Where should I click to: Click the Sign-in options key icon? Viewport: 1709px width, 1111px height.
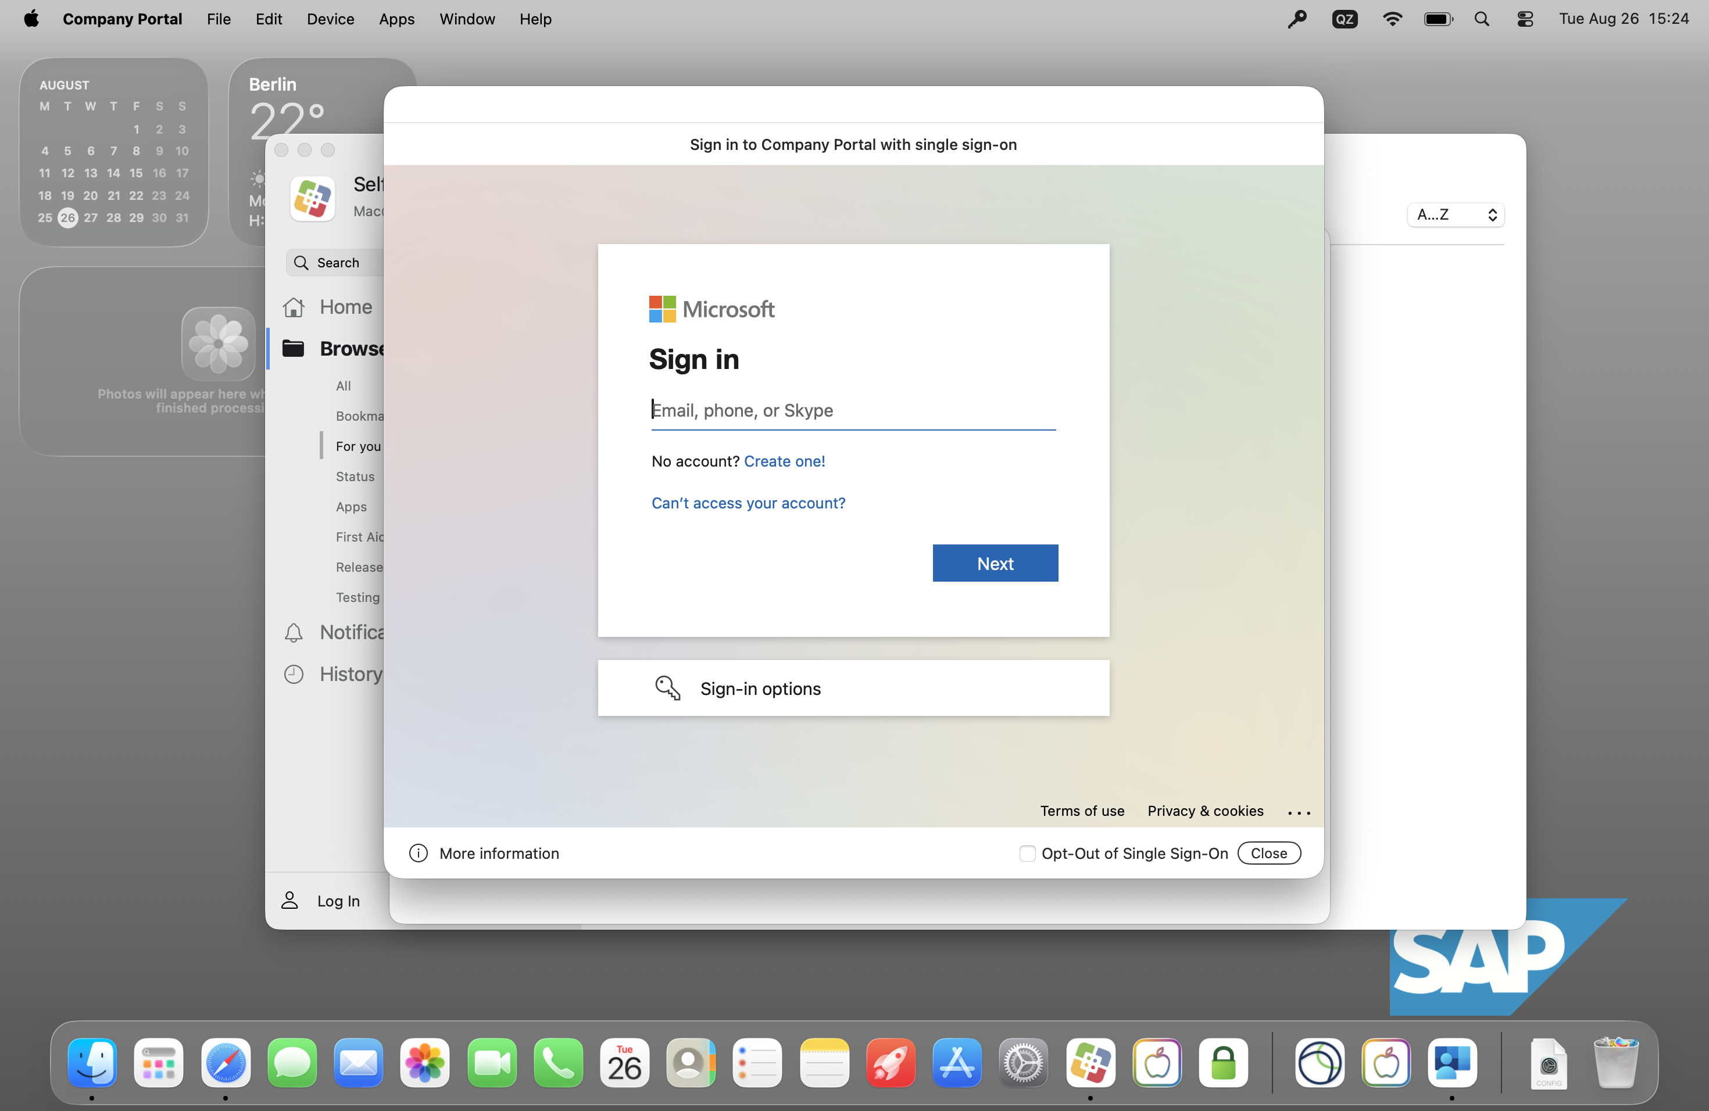(x=667, y=687)
